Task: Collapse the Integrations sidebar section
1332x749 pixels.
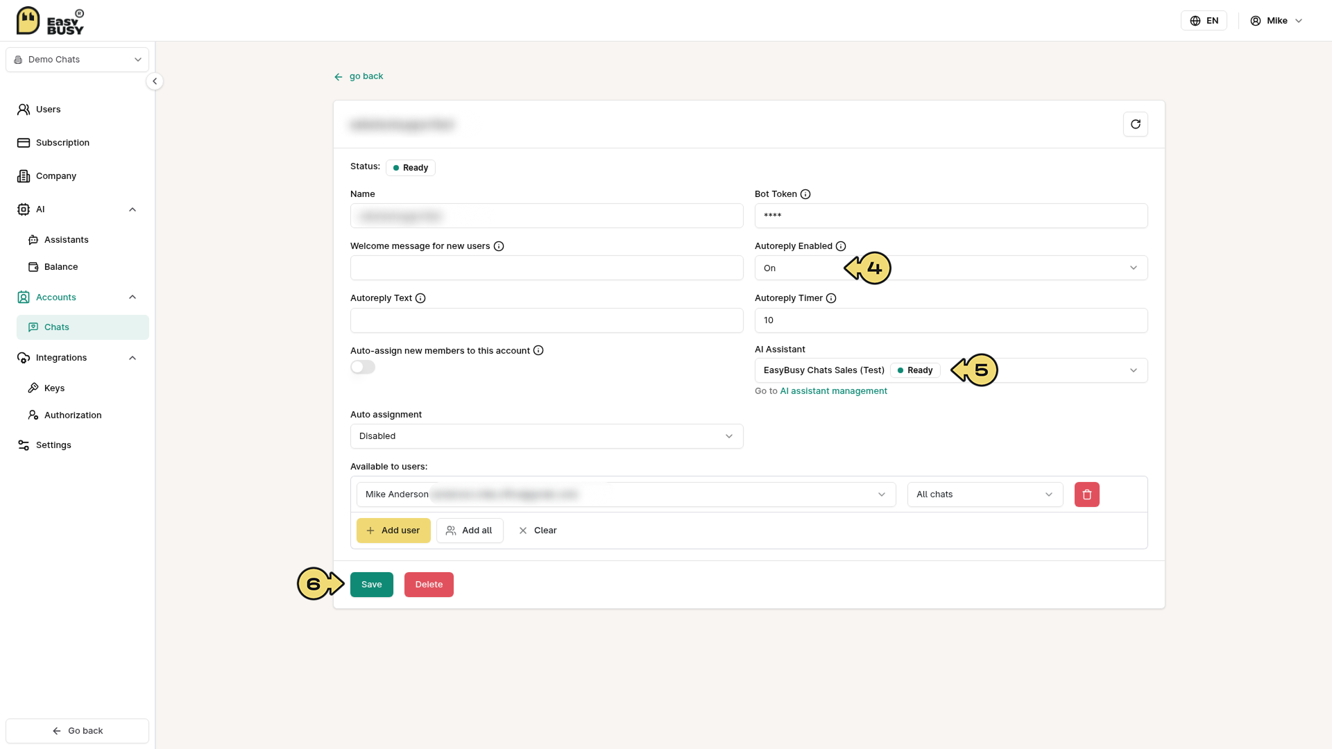Action: (133, 358)
